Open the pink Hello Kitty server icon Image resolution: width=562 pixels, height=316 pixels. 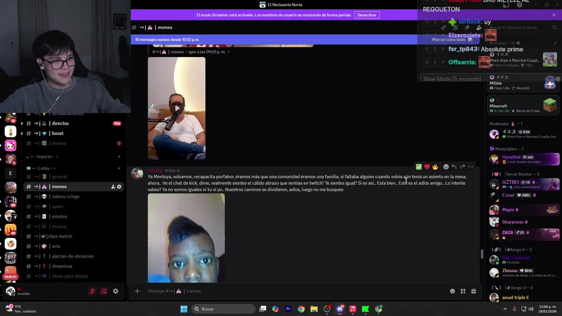point(11,145)
